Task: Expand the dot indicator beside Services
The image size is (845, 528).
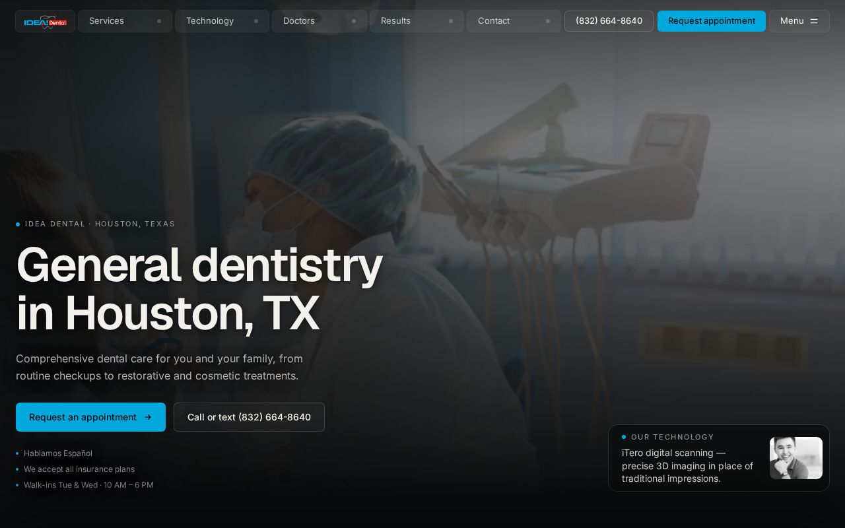Action: click(159, 21)
